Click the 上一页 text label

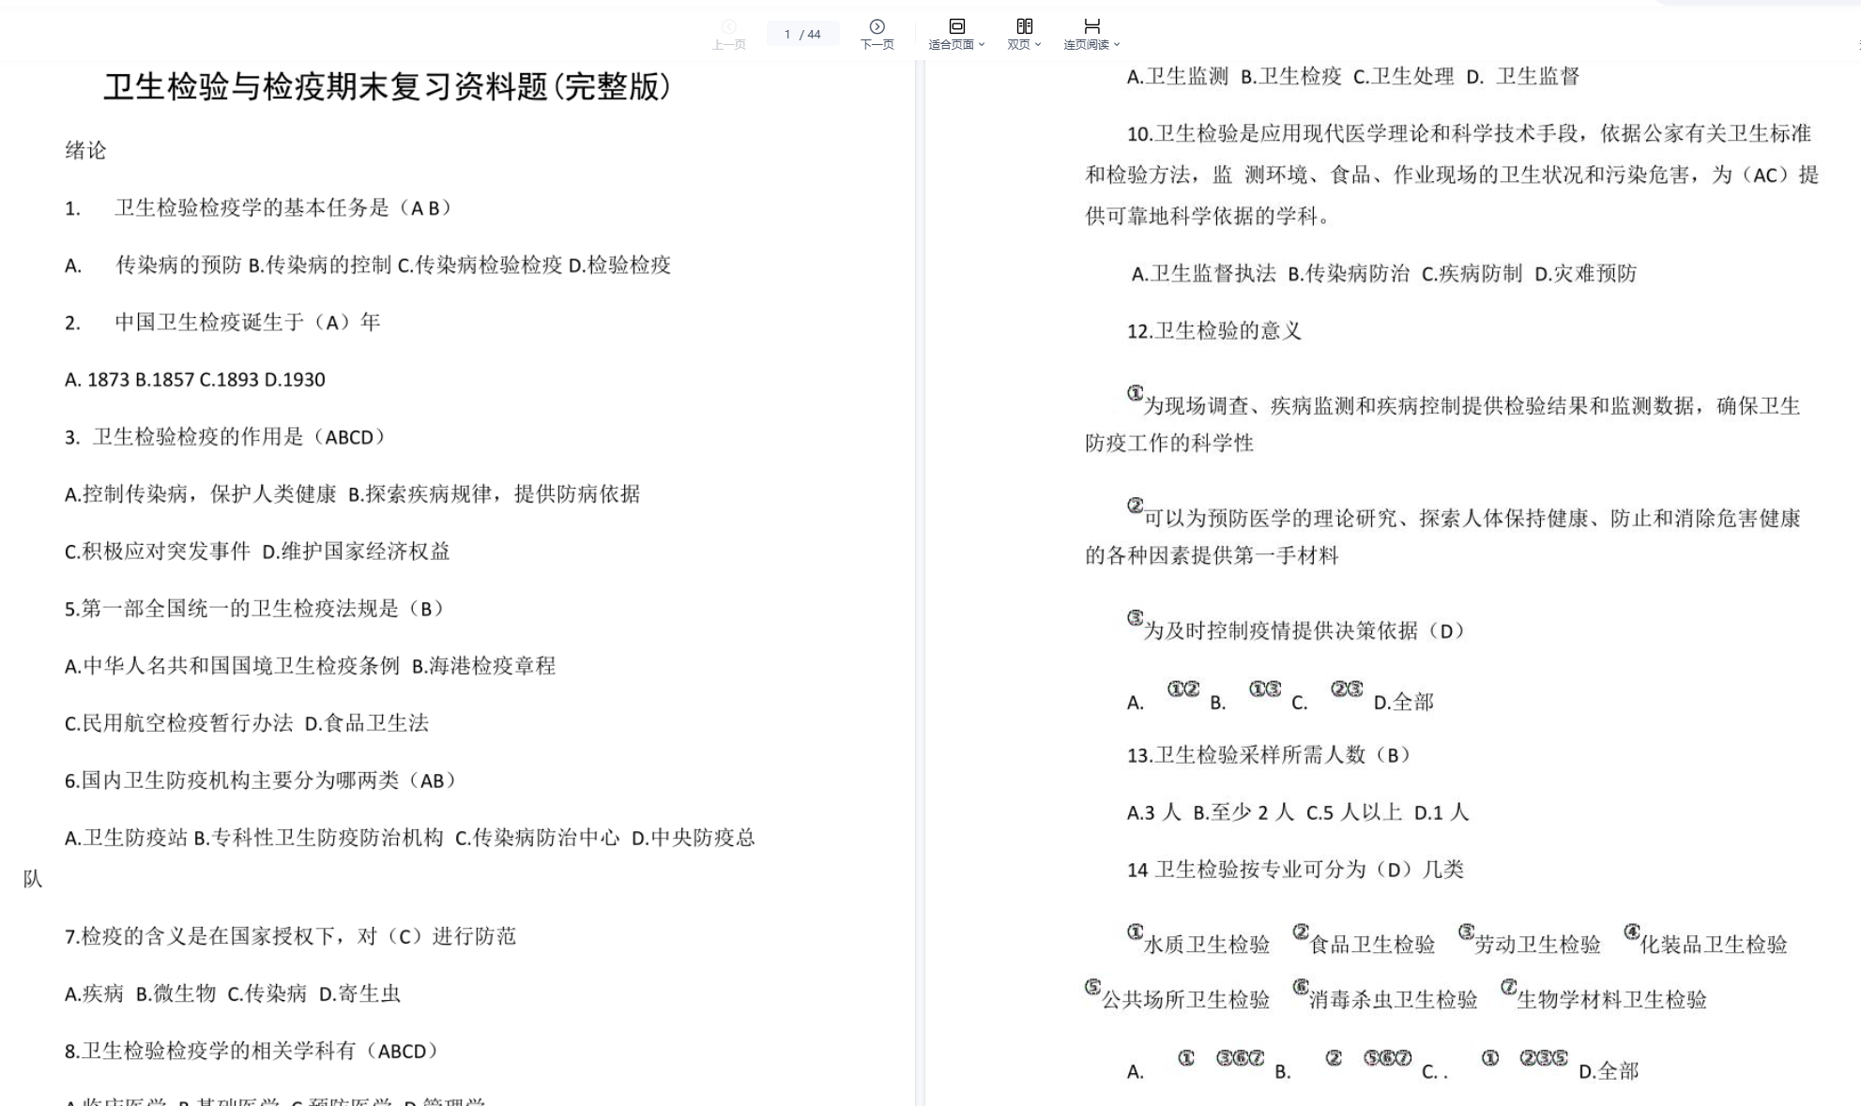click(x=729, y=45)
